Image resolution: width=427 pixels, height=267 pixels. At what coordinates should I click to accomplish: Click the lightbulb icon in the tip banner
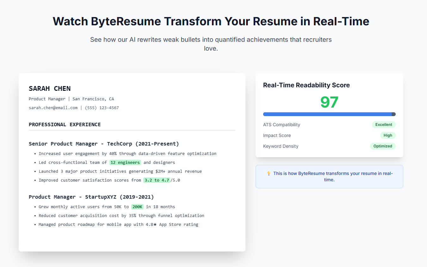[x=269, y=173]
